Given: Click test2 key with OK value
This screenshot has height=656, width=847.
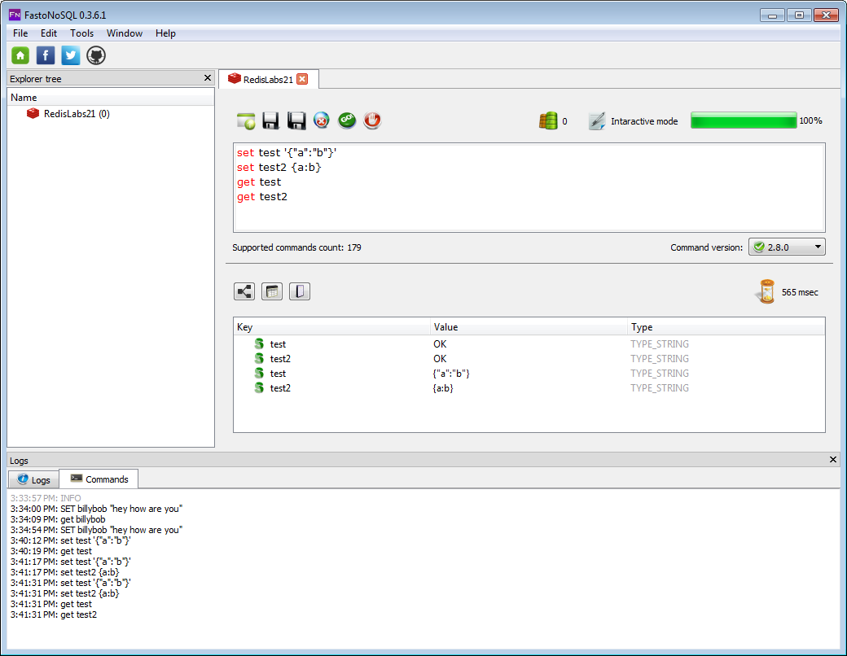Looking at the screenshot, I should [280, 358].
